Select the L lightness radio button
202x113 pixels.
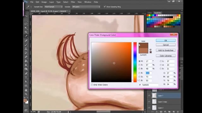[x=161, y=61]
